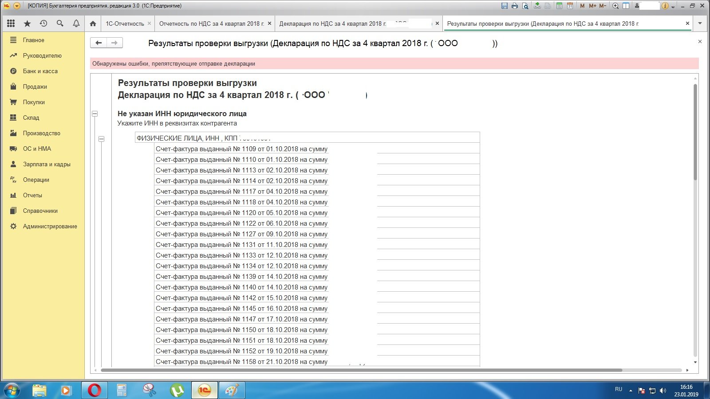Open the Продажи section
710x399 pixels.
(x=43, y=86)
